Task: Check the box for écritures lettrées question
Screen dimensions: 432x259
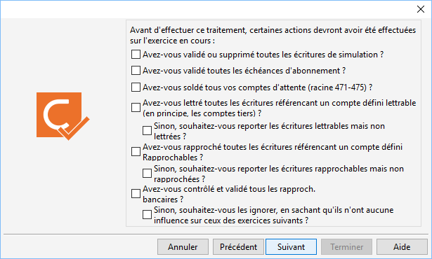Action: tap(136, 107)
